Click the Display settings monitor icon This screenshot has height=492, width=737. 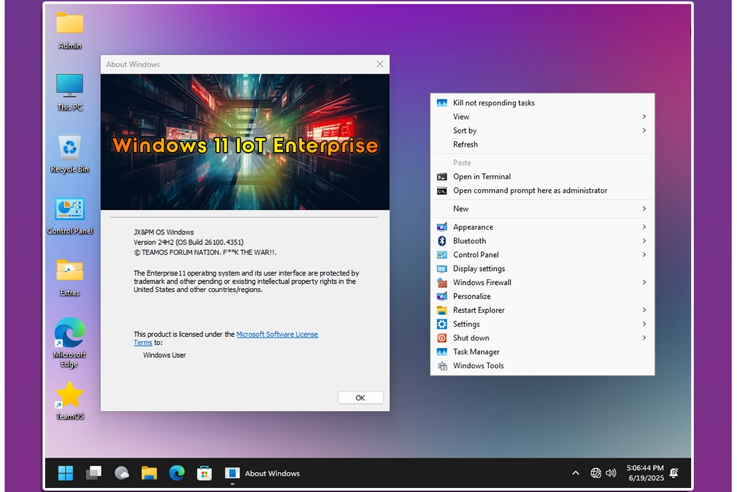[442, 269]
